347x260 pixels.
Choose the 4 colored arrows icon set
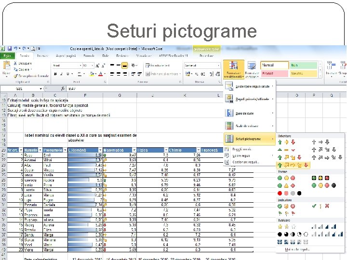[290, 157]
